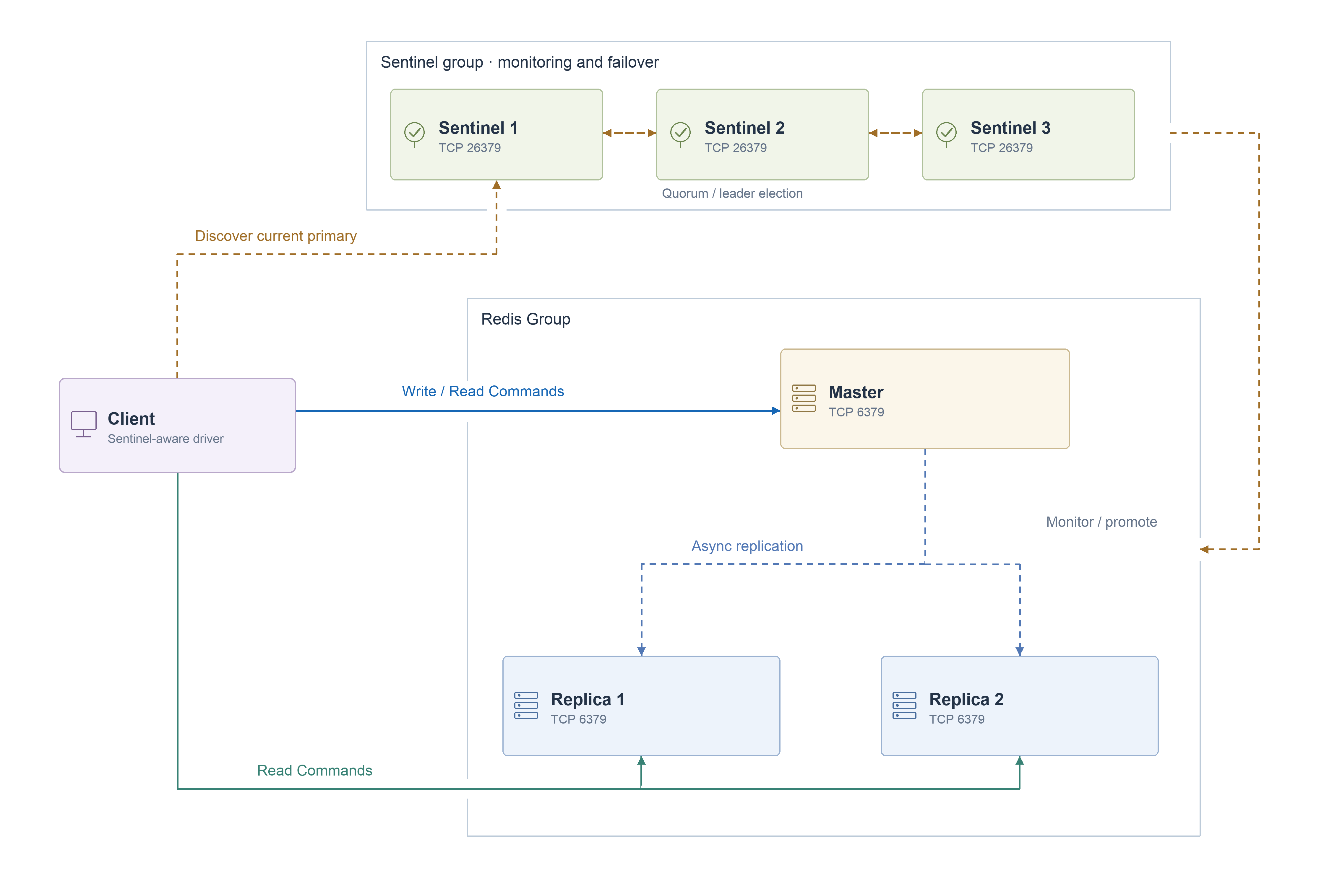Click the 'Redis Group' container title
The width and height of the screenshot is (1324, 886).
pos(525,319)
